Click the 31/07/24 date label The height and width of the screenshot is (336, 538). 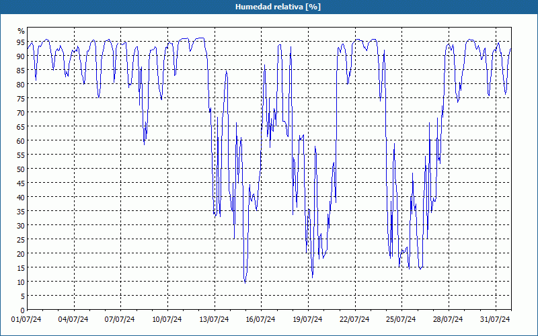point(495,320)
